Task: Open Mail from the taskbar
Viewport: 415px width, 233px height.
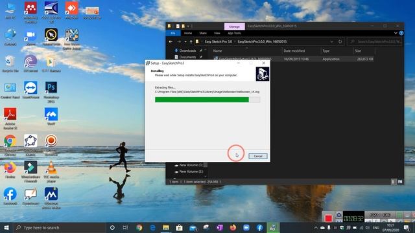Action: (x=193, y=227)
